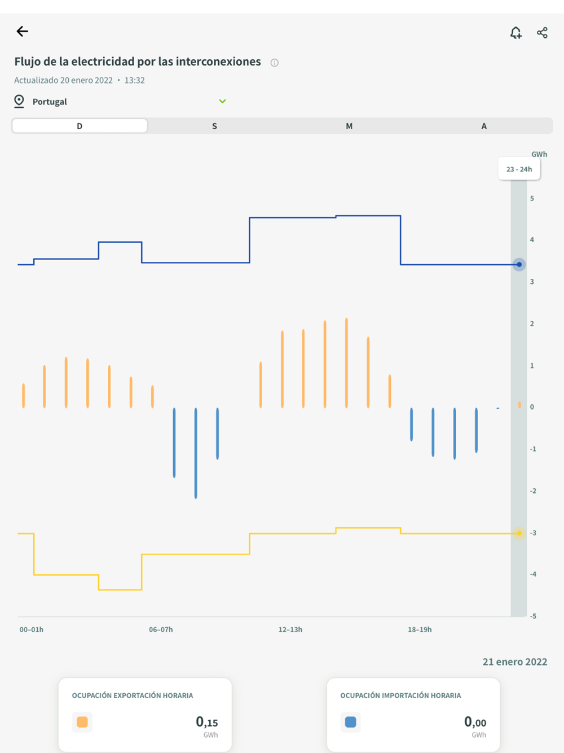Tap the tallest orange export bar
The width and height of the screenshot is (564, 753).
coord(346,362)
